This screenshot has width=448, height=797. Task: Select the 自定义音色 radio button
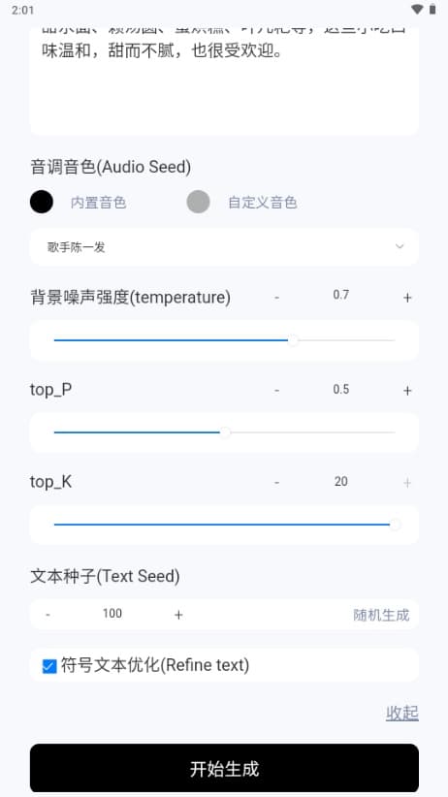coord(199,202)
